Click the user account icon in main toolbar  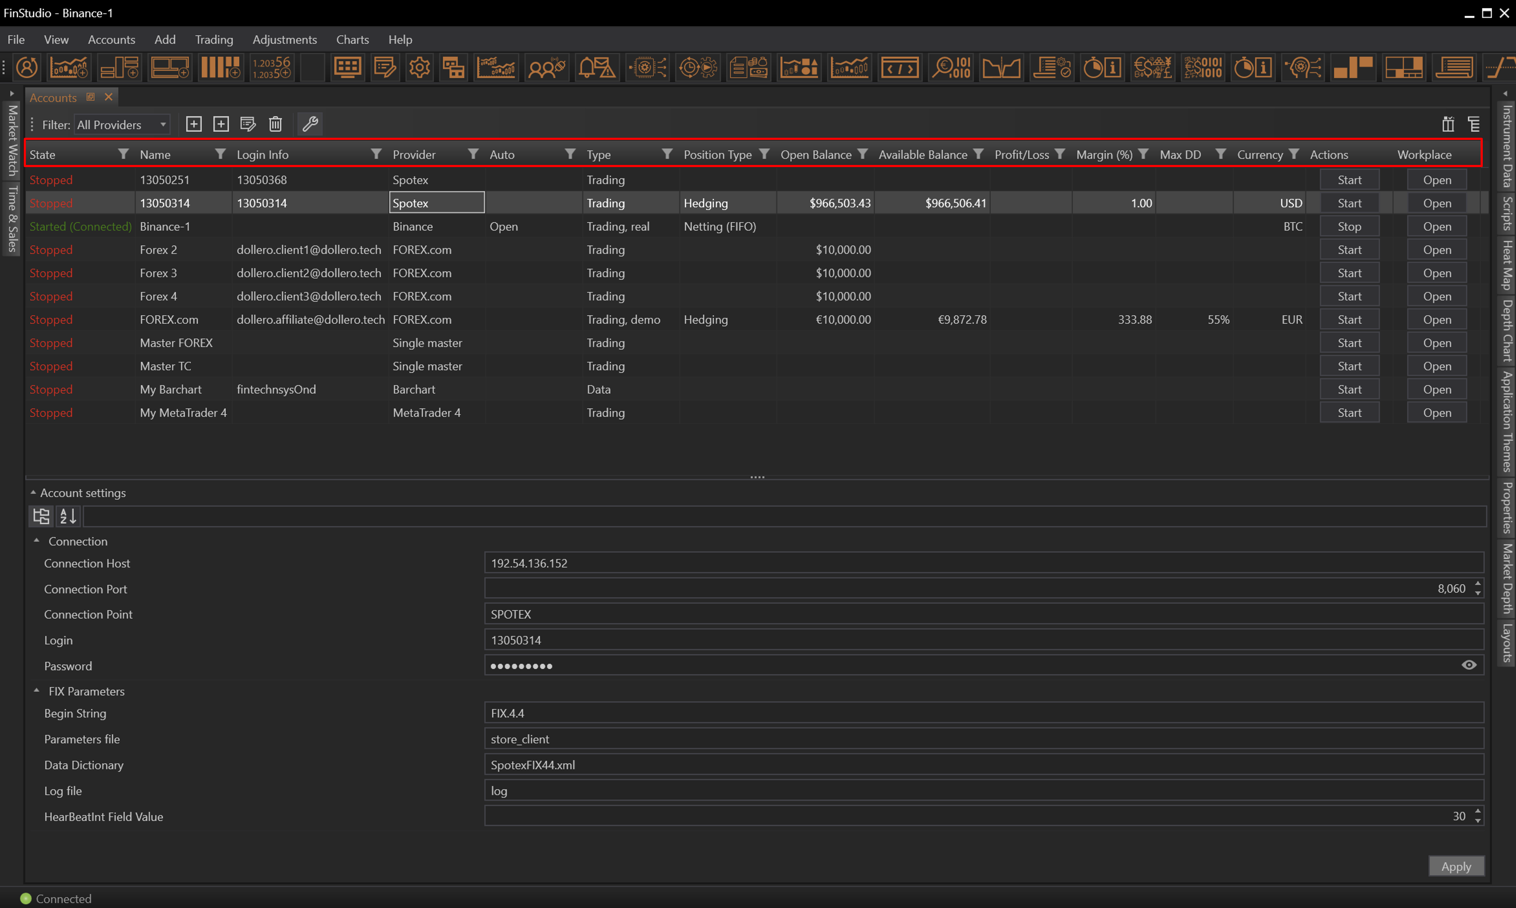(x=27, y=67)
